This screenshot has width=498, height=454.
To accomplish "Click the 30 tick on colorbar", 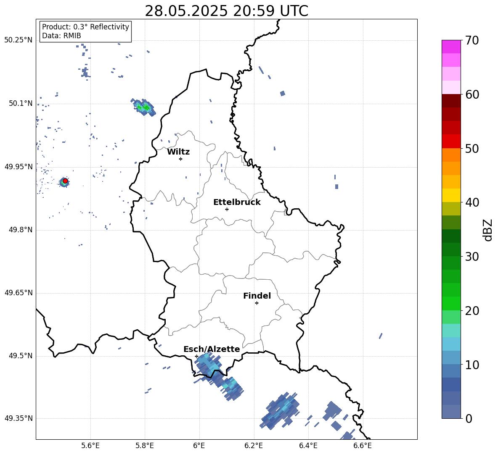I will point(472,257).
